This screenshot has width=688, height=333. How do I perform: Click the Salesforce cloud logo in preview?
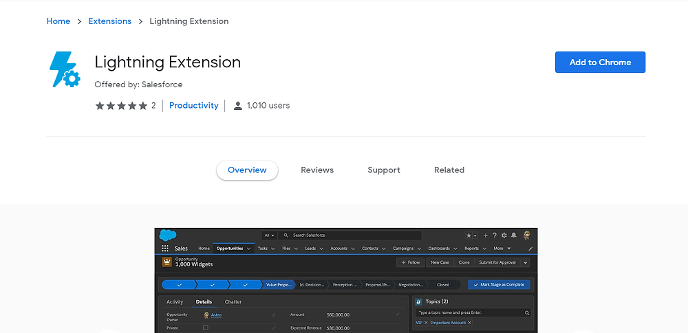[168, 236]
